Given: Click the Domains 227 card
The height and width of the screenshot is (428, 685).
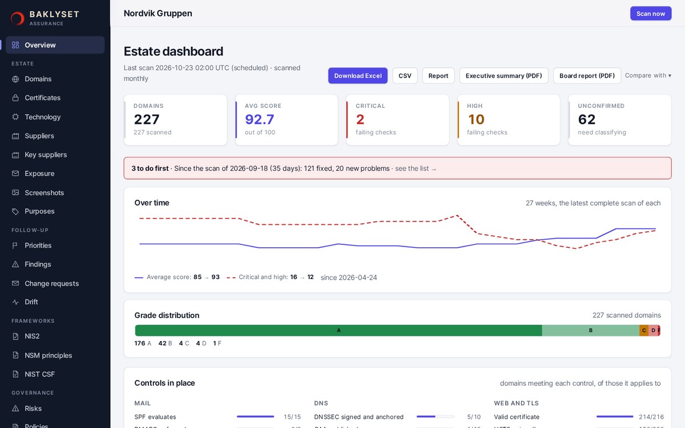Looking at the screenshot, I should pos(175,120).
